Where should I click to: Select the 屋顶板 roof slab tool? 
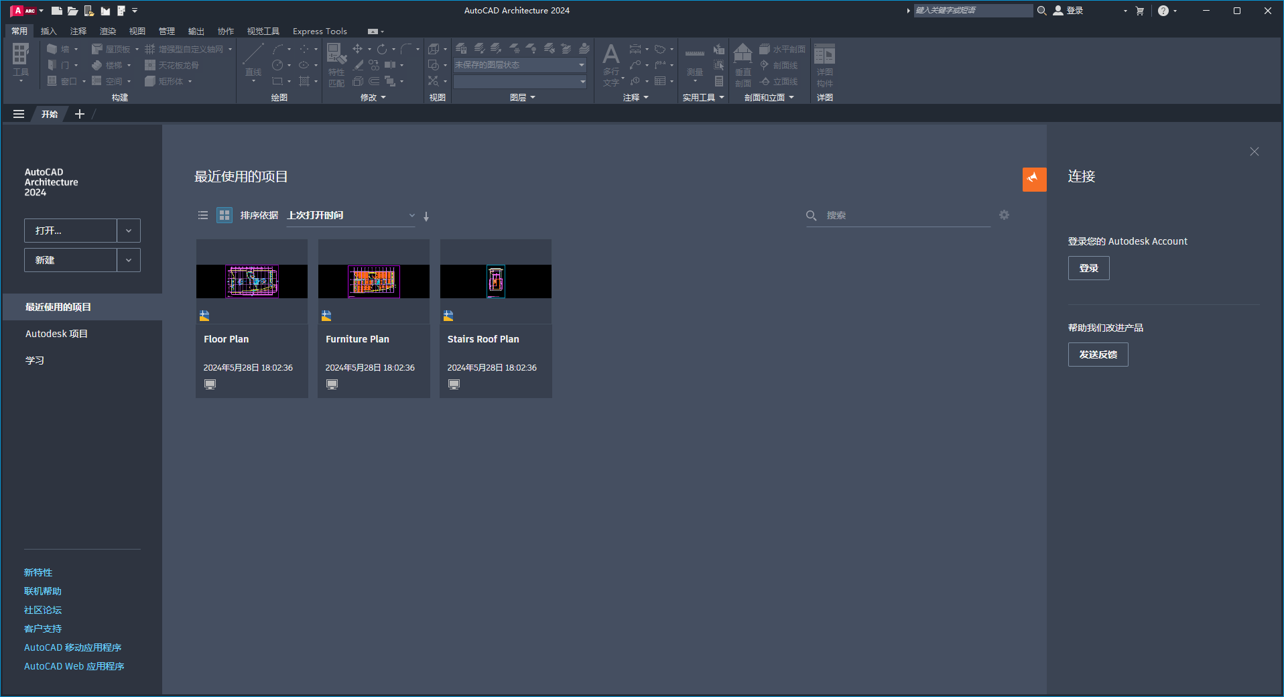pos(112,48)
